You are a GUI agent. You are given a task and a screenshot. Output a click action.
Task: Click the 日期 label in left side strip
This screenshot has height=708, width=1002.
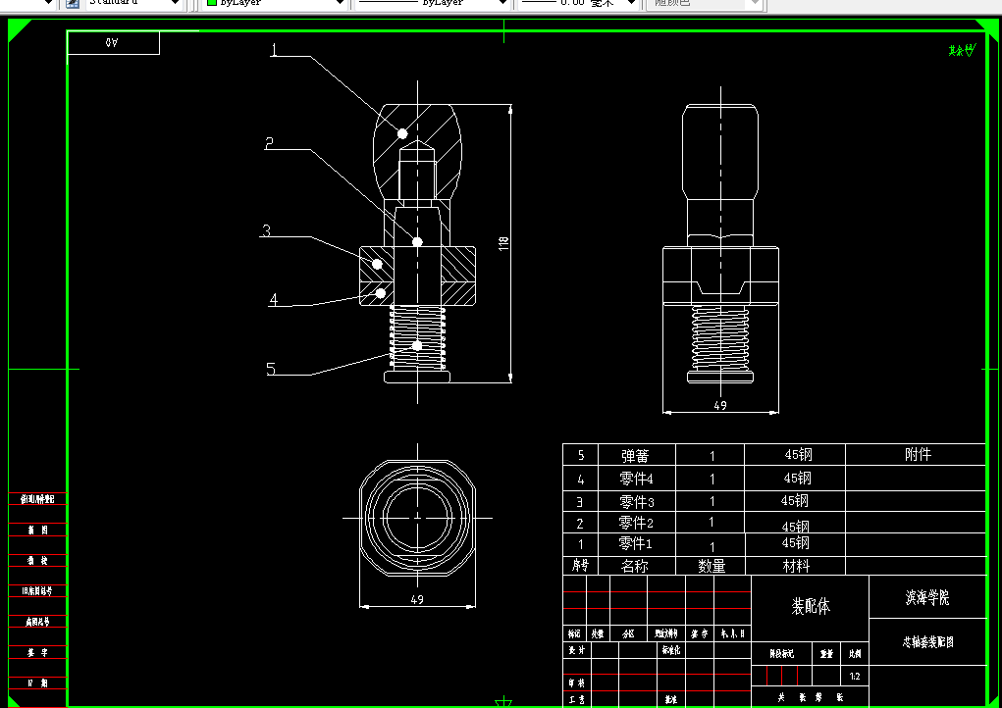coord(37,683)
